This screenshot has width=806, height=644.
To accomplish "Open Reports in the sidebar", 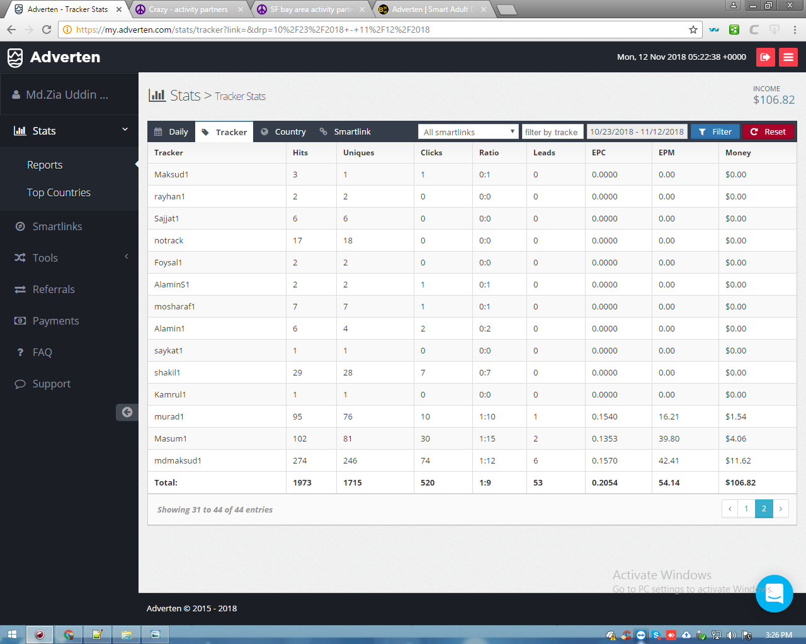I will [45, 165].
